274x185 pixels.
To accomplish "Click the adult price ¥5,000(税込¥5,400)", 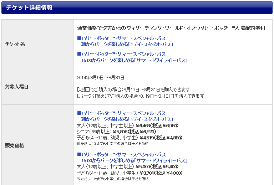I will coord(157,166).
